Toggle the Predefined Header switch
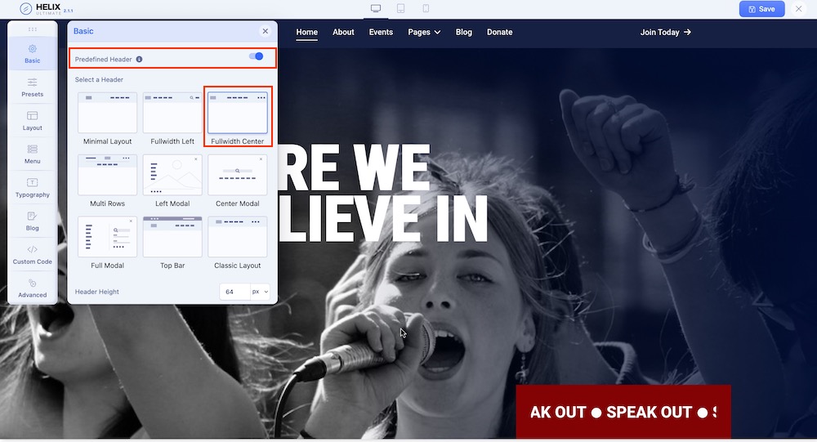The width and height of the screenshot is (817, 442). point(257,57)
